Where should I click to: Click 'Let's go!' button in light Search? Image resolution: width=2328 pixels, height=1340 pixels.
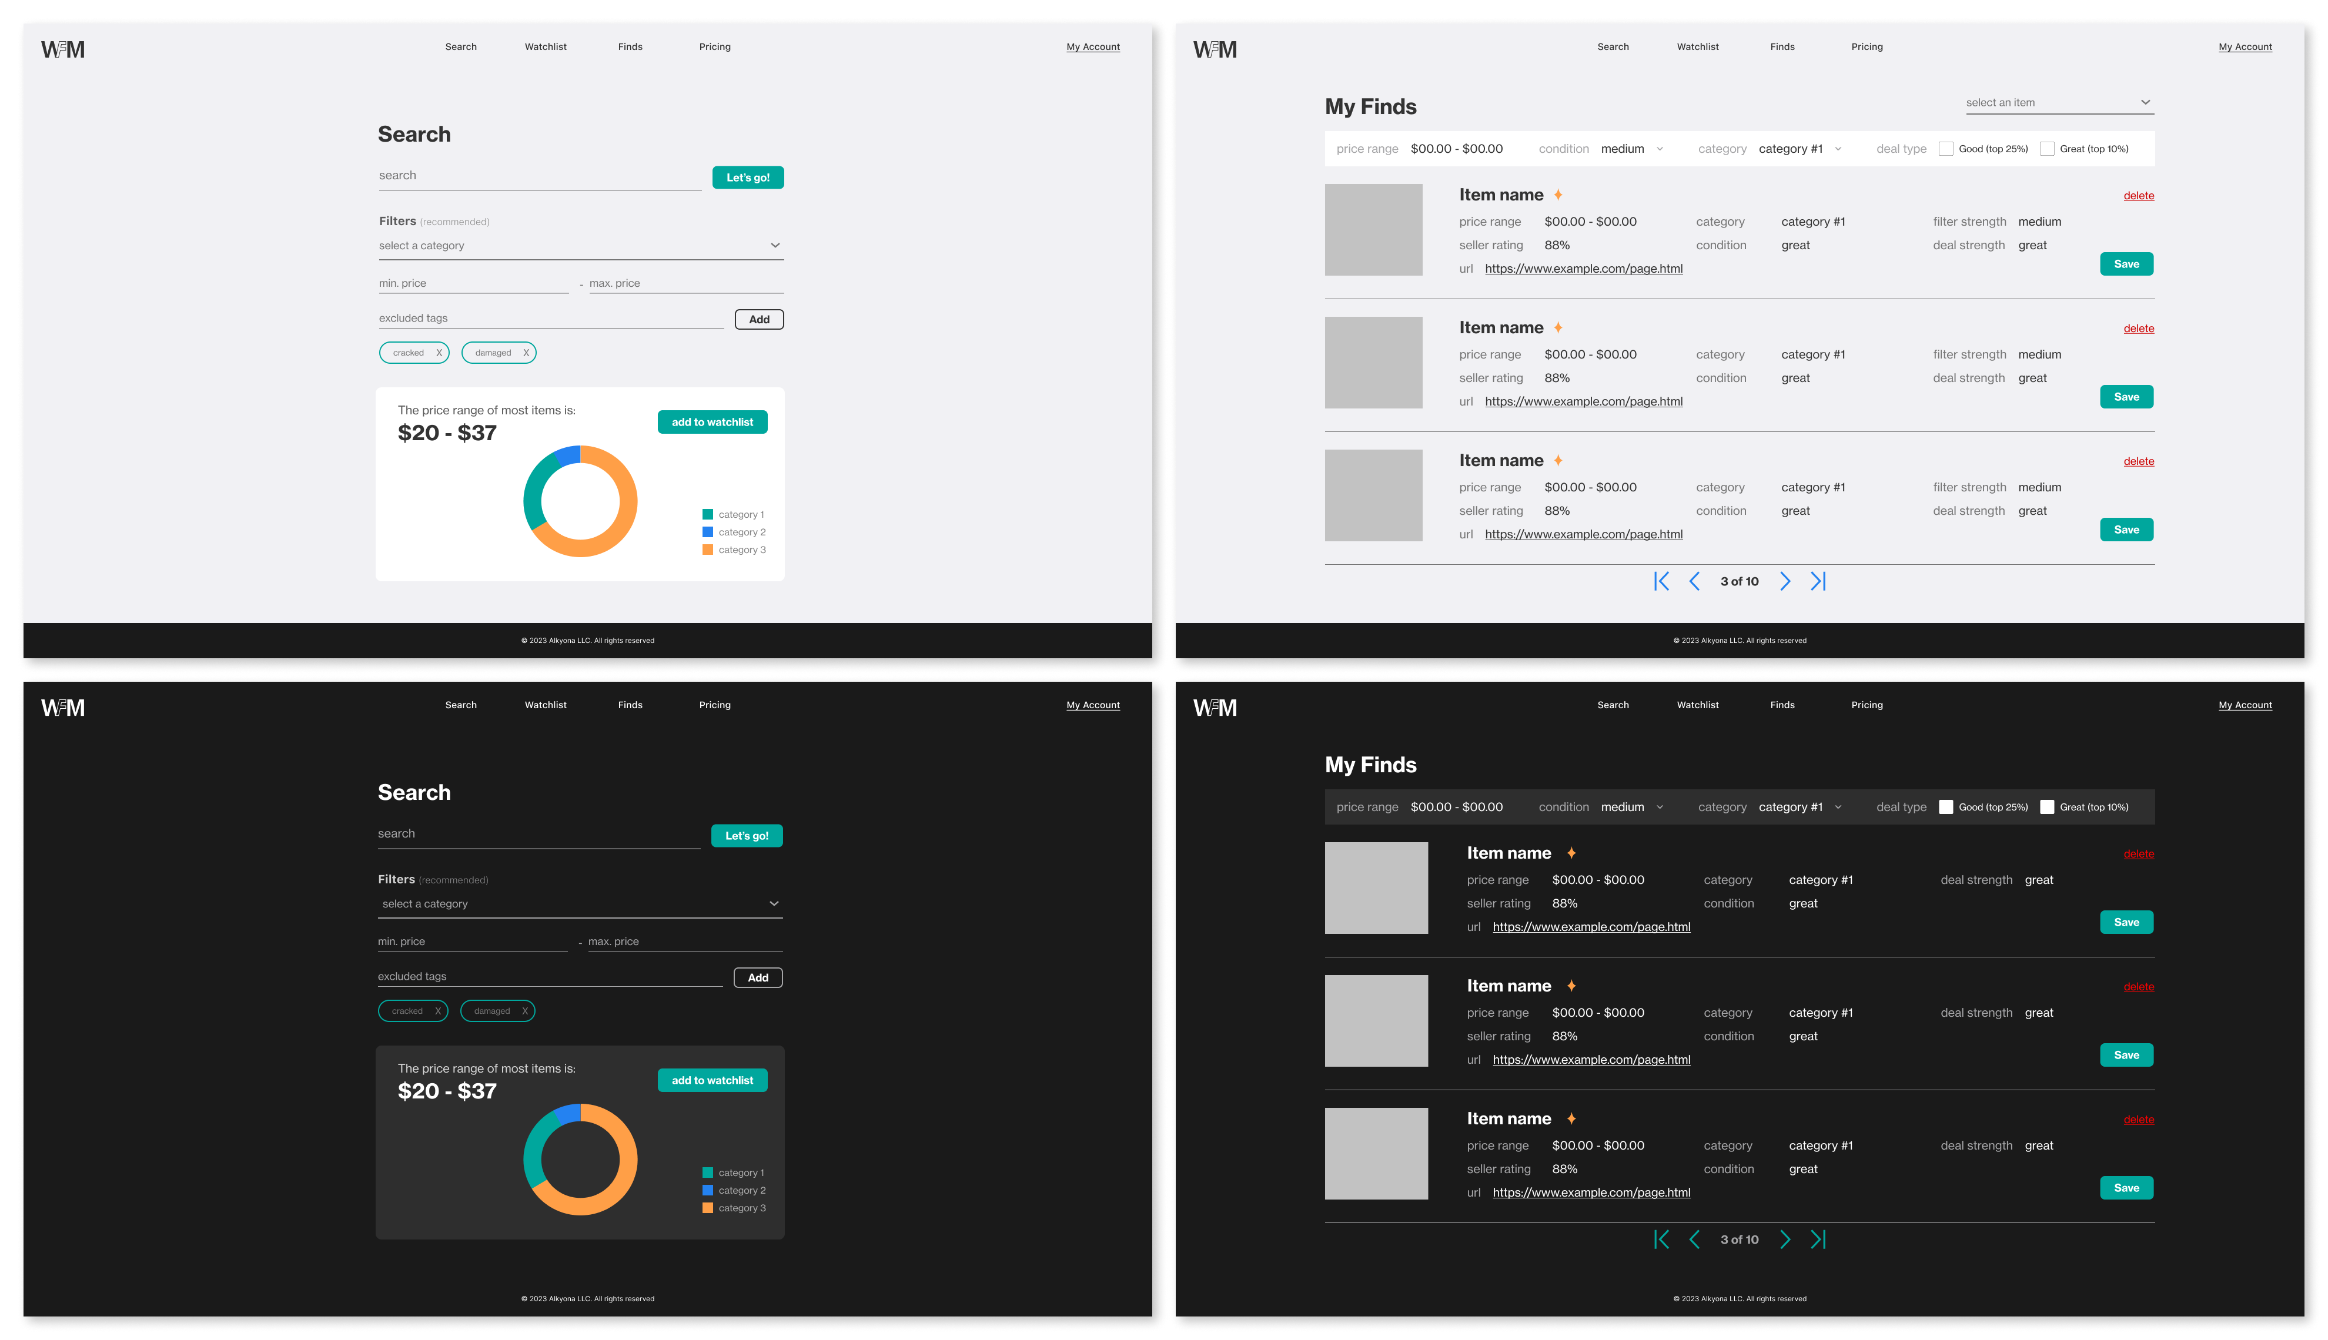pyautogui.click(x=748, y=177)
